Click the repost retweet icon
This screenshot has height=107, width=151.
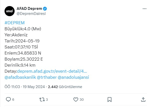42,99
